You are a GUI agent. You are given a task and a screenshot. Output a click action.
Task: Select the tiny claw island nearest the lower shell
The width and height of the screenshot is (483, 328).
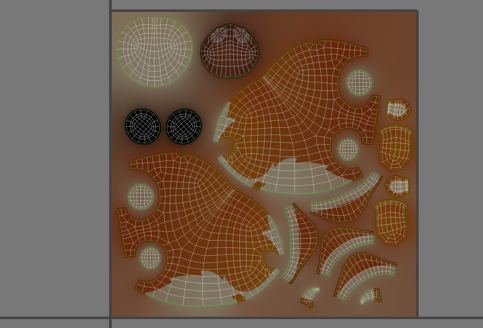pyautogui.click(x=310, y=296)
